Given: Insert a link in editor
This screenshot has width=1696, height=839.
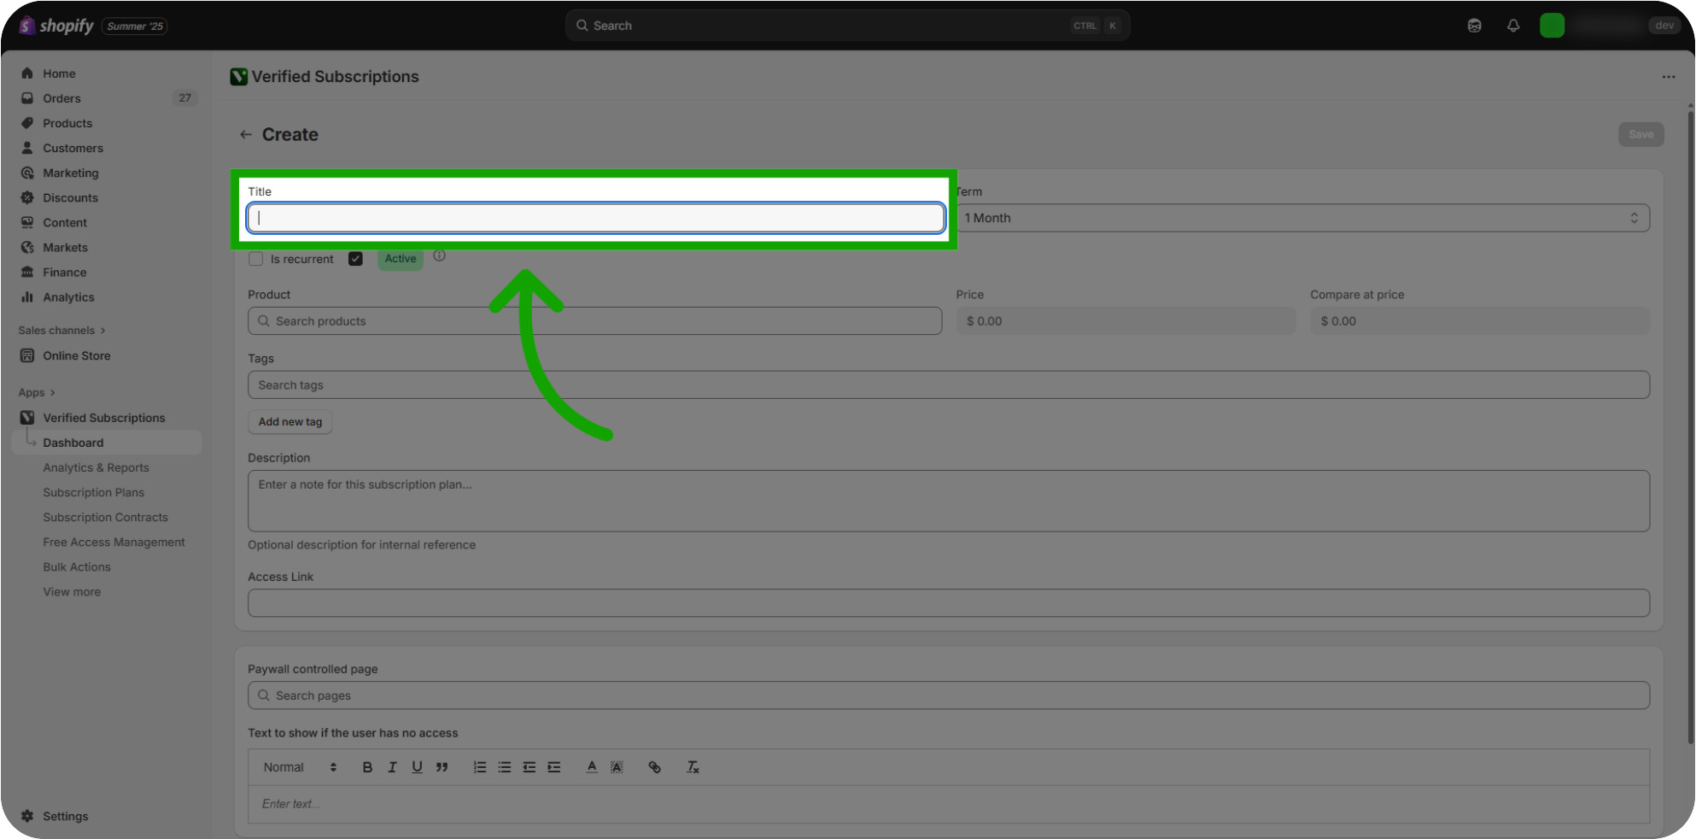Looking at the screenshot, I should 655,767.
